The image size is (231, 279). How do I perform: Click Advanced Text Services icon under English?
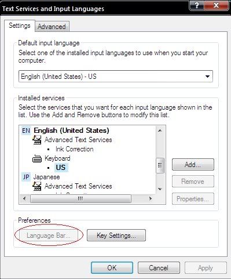(x=36, y=140)
